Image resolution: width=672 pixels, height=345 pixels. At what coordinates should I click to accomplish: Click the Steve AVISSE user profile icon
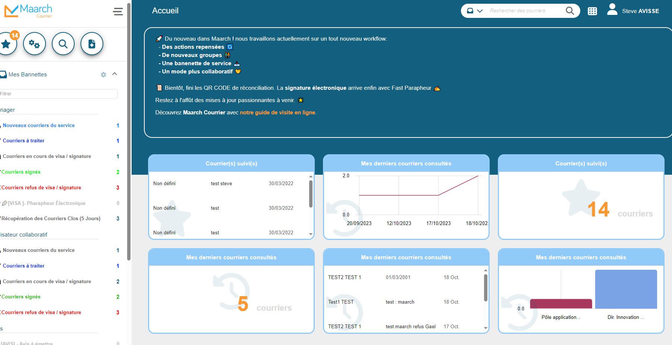612,10
